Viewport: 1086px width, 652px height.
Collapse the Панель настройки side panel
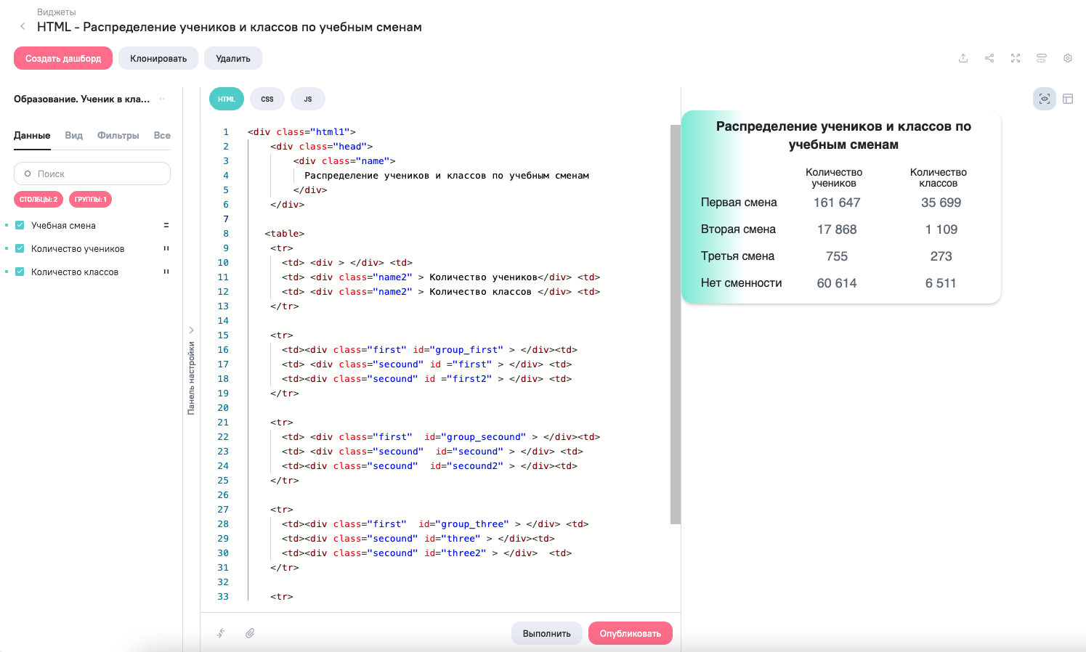click(192, 330)
